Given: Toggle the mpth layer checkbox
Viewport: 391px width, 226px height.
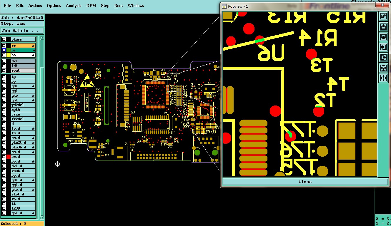Looking at the screenshot, I should tap(4, 110).
